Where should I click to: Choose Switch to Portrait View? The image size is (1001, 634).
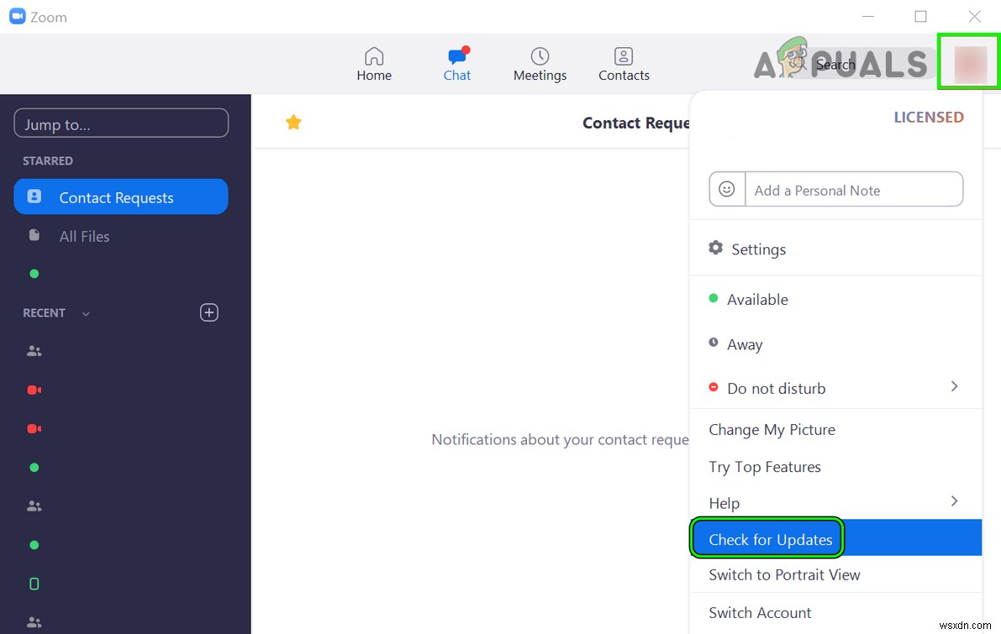(x=784, y=575)
